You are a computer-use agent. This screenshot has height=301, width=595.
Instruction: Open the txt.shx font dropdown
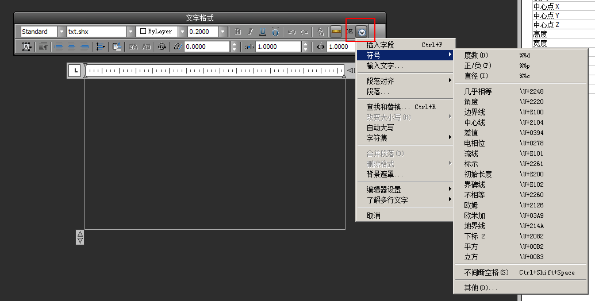(x=130, y=32)
